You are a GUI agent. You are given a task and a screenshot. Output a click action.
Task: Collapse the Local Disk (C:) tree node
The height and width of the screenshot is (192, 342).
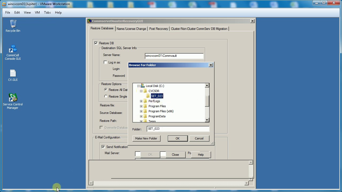(138, 86)
